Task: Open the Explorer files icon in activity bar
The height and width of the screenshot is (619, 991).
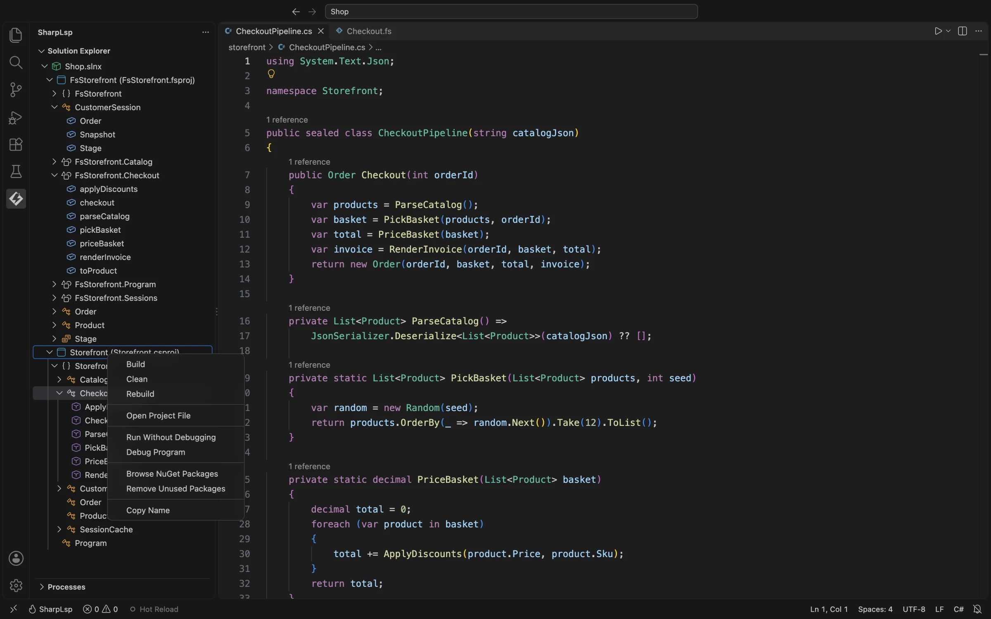Action: [x=16, y=35]
